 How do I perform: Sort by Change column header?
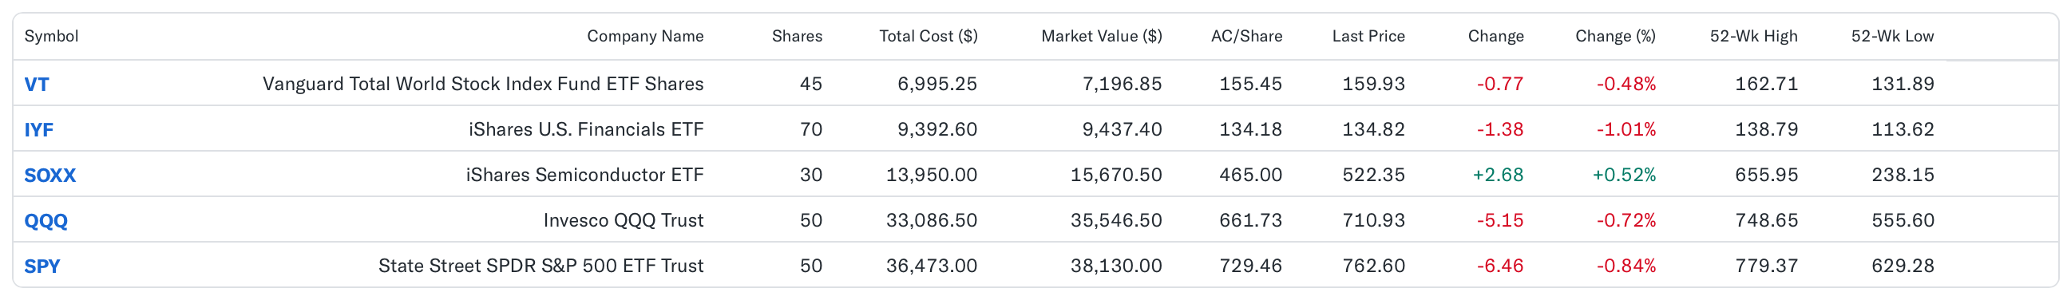(x=1495, y=36)
